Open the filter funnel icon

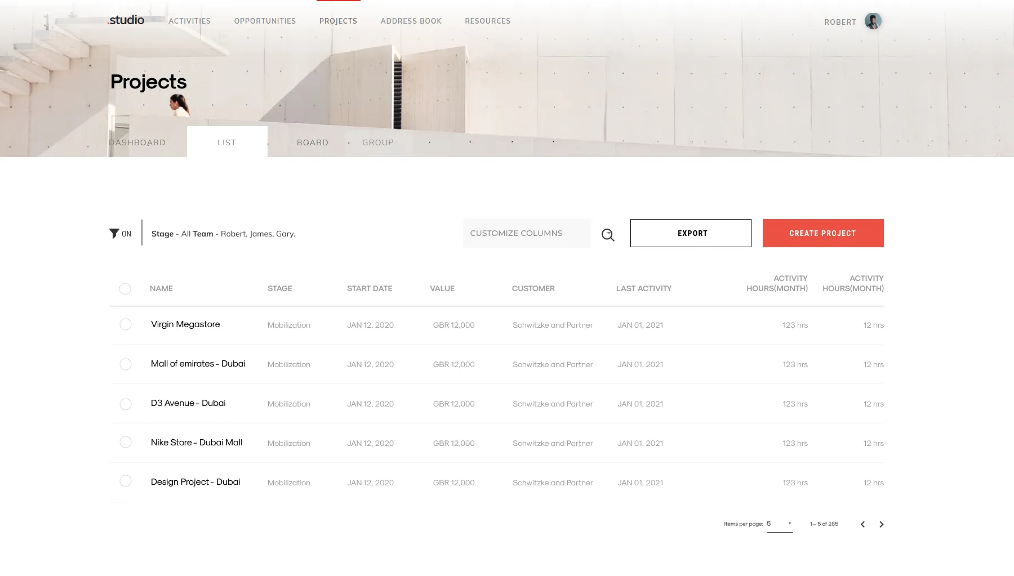point(114,233)
